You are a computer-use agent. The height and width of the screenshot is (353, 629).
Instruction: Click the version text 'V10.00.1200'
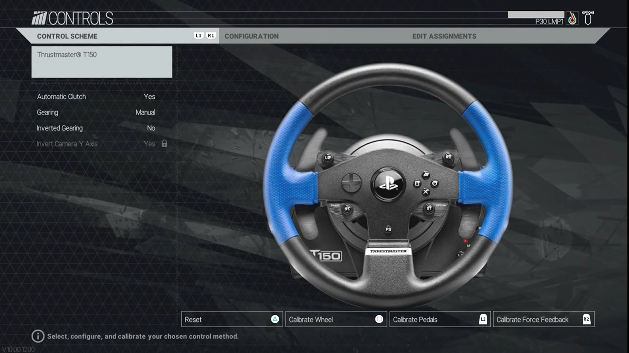(x=19, y=349)
